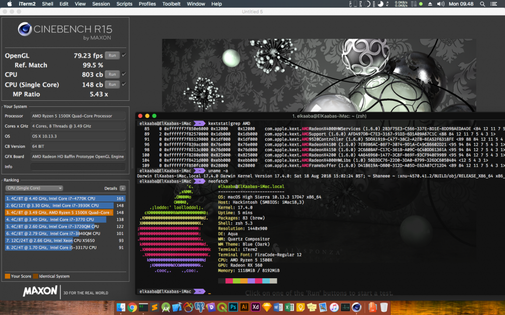Launch iTunes from the dock
This screenshot has height=315, width=505.
pos(334,307)
